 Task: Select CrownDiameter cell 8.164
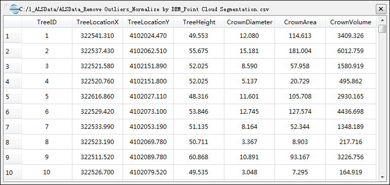pyautogui.click(x=250, y=127)
